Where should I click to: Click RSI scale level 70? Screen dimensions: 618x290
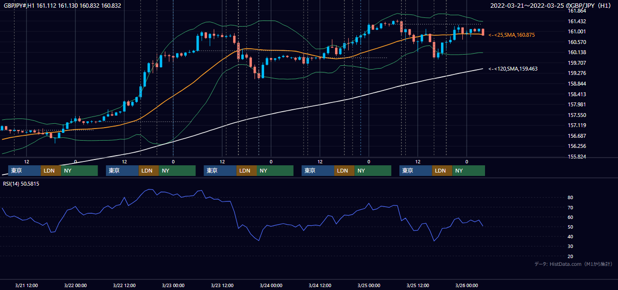571,207
